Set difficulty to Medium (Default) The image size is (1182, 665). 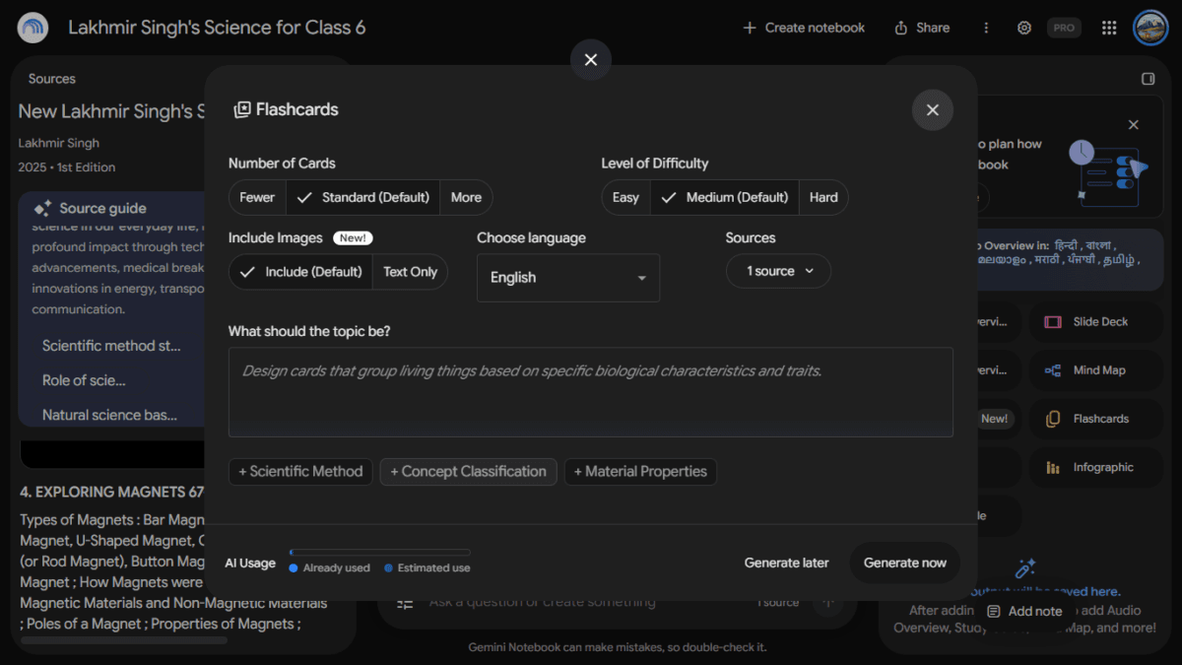[x=724, y=197]
